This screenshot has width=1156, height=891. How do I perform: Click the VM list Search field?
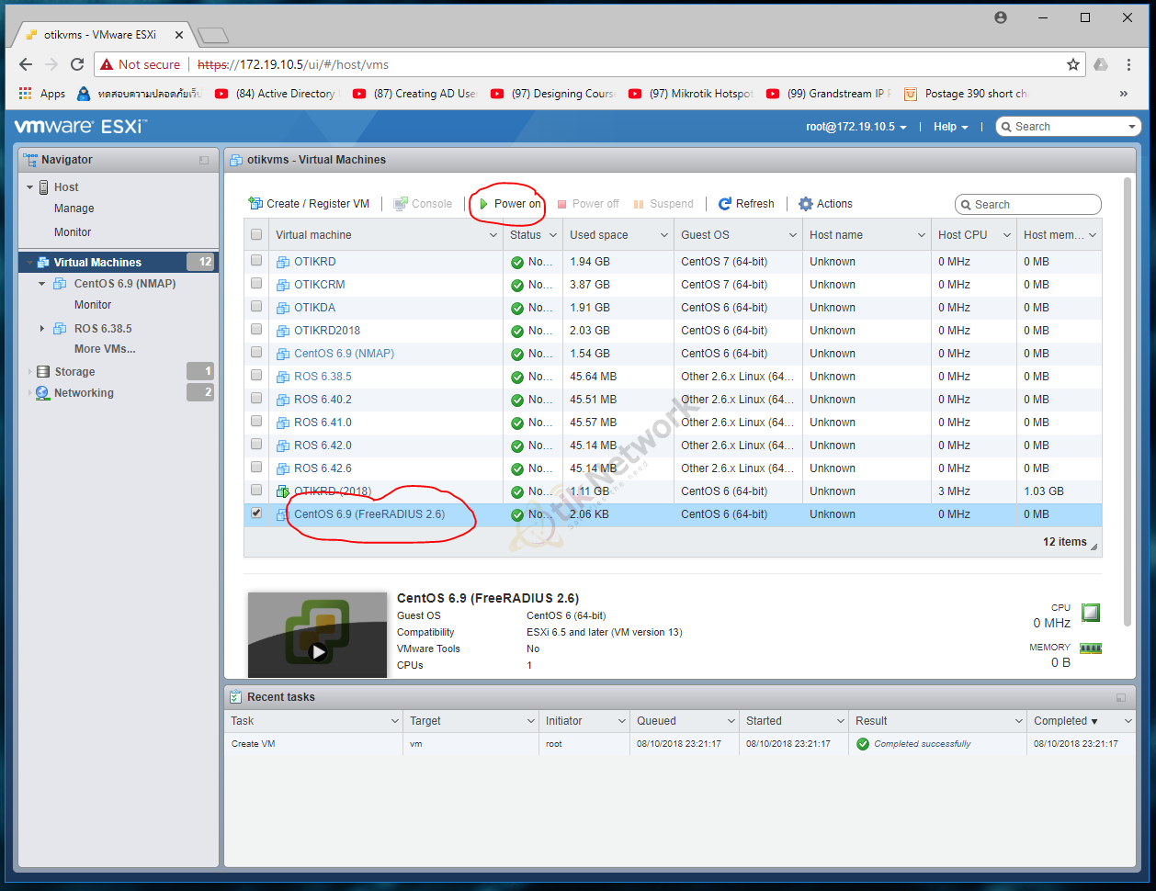pos(1028,205)
